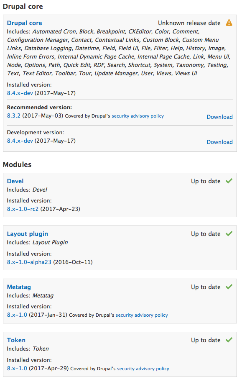Open the recommended 8.3.2 release notes link
This screenshot has width=242, height=382.
14,116
